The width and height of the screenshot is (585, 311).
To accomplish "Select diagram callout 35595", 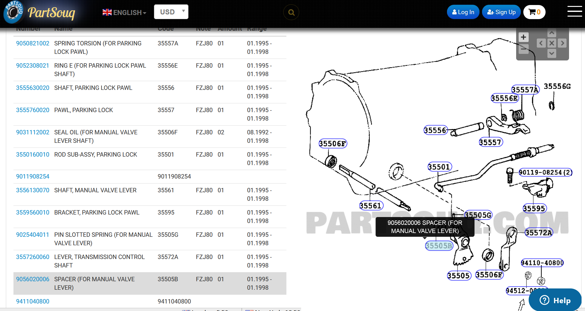I will click(535, 208).
